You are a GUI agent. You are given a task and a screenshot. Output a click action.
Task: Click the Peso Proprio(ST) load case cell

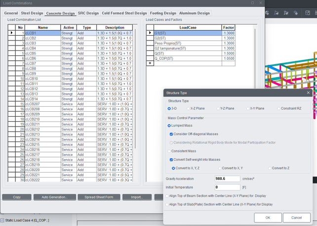click(x=188, y=44)
